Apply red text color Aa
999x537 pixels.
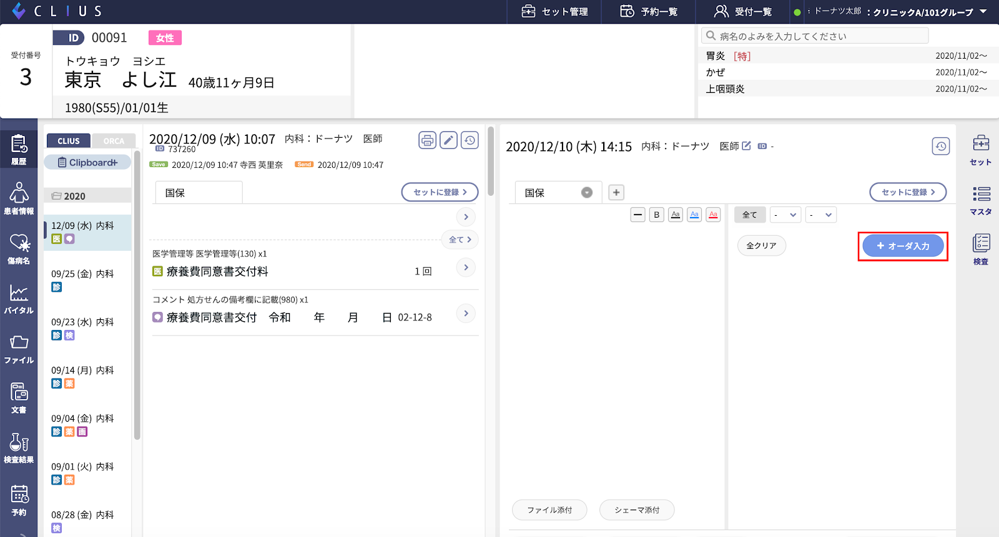coord(714,215)
